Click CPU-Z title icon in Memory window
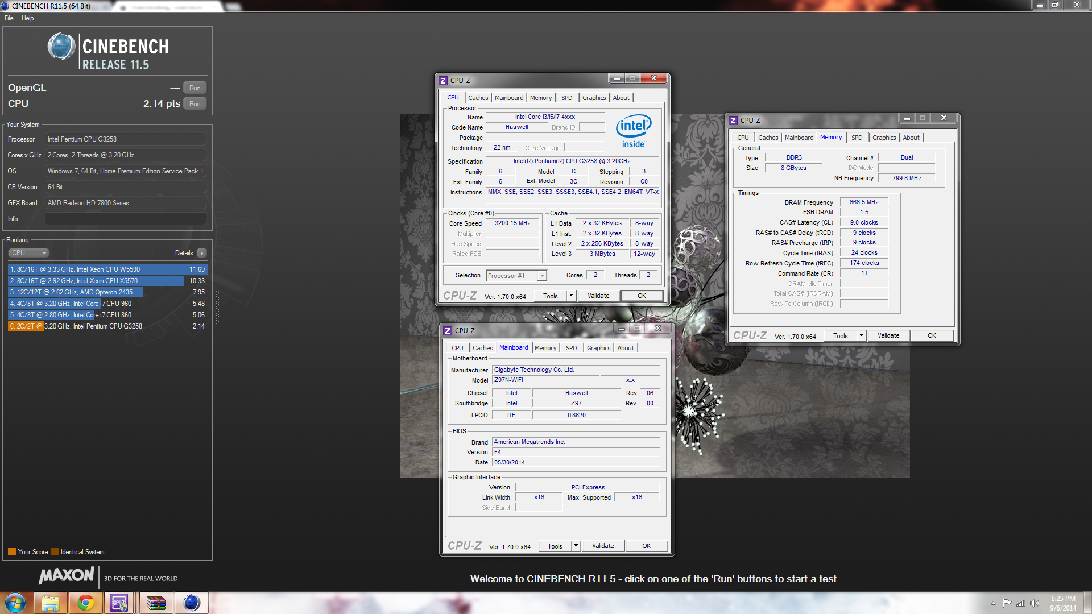This screenshot has width=1092, height=614. tap(733, 121)
